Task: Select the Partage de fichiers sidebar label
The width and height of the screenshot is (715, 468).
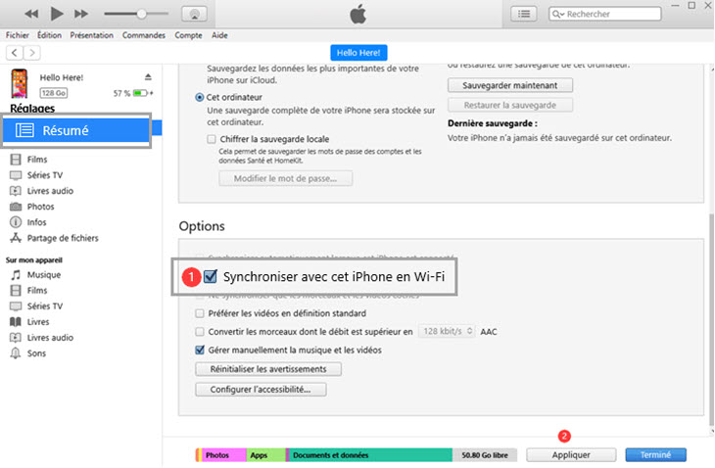Action: 63,238
